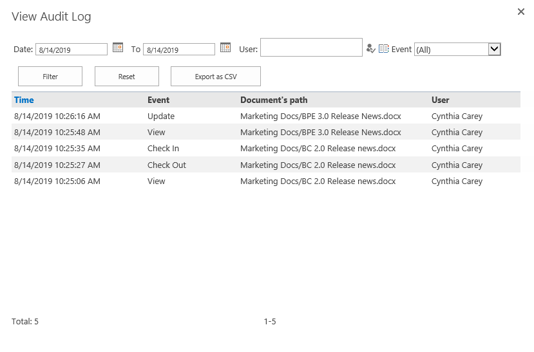Click the check names icon beside the User field
The image size is (534, 352).
point(370,49)
